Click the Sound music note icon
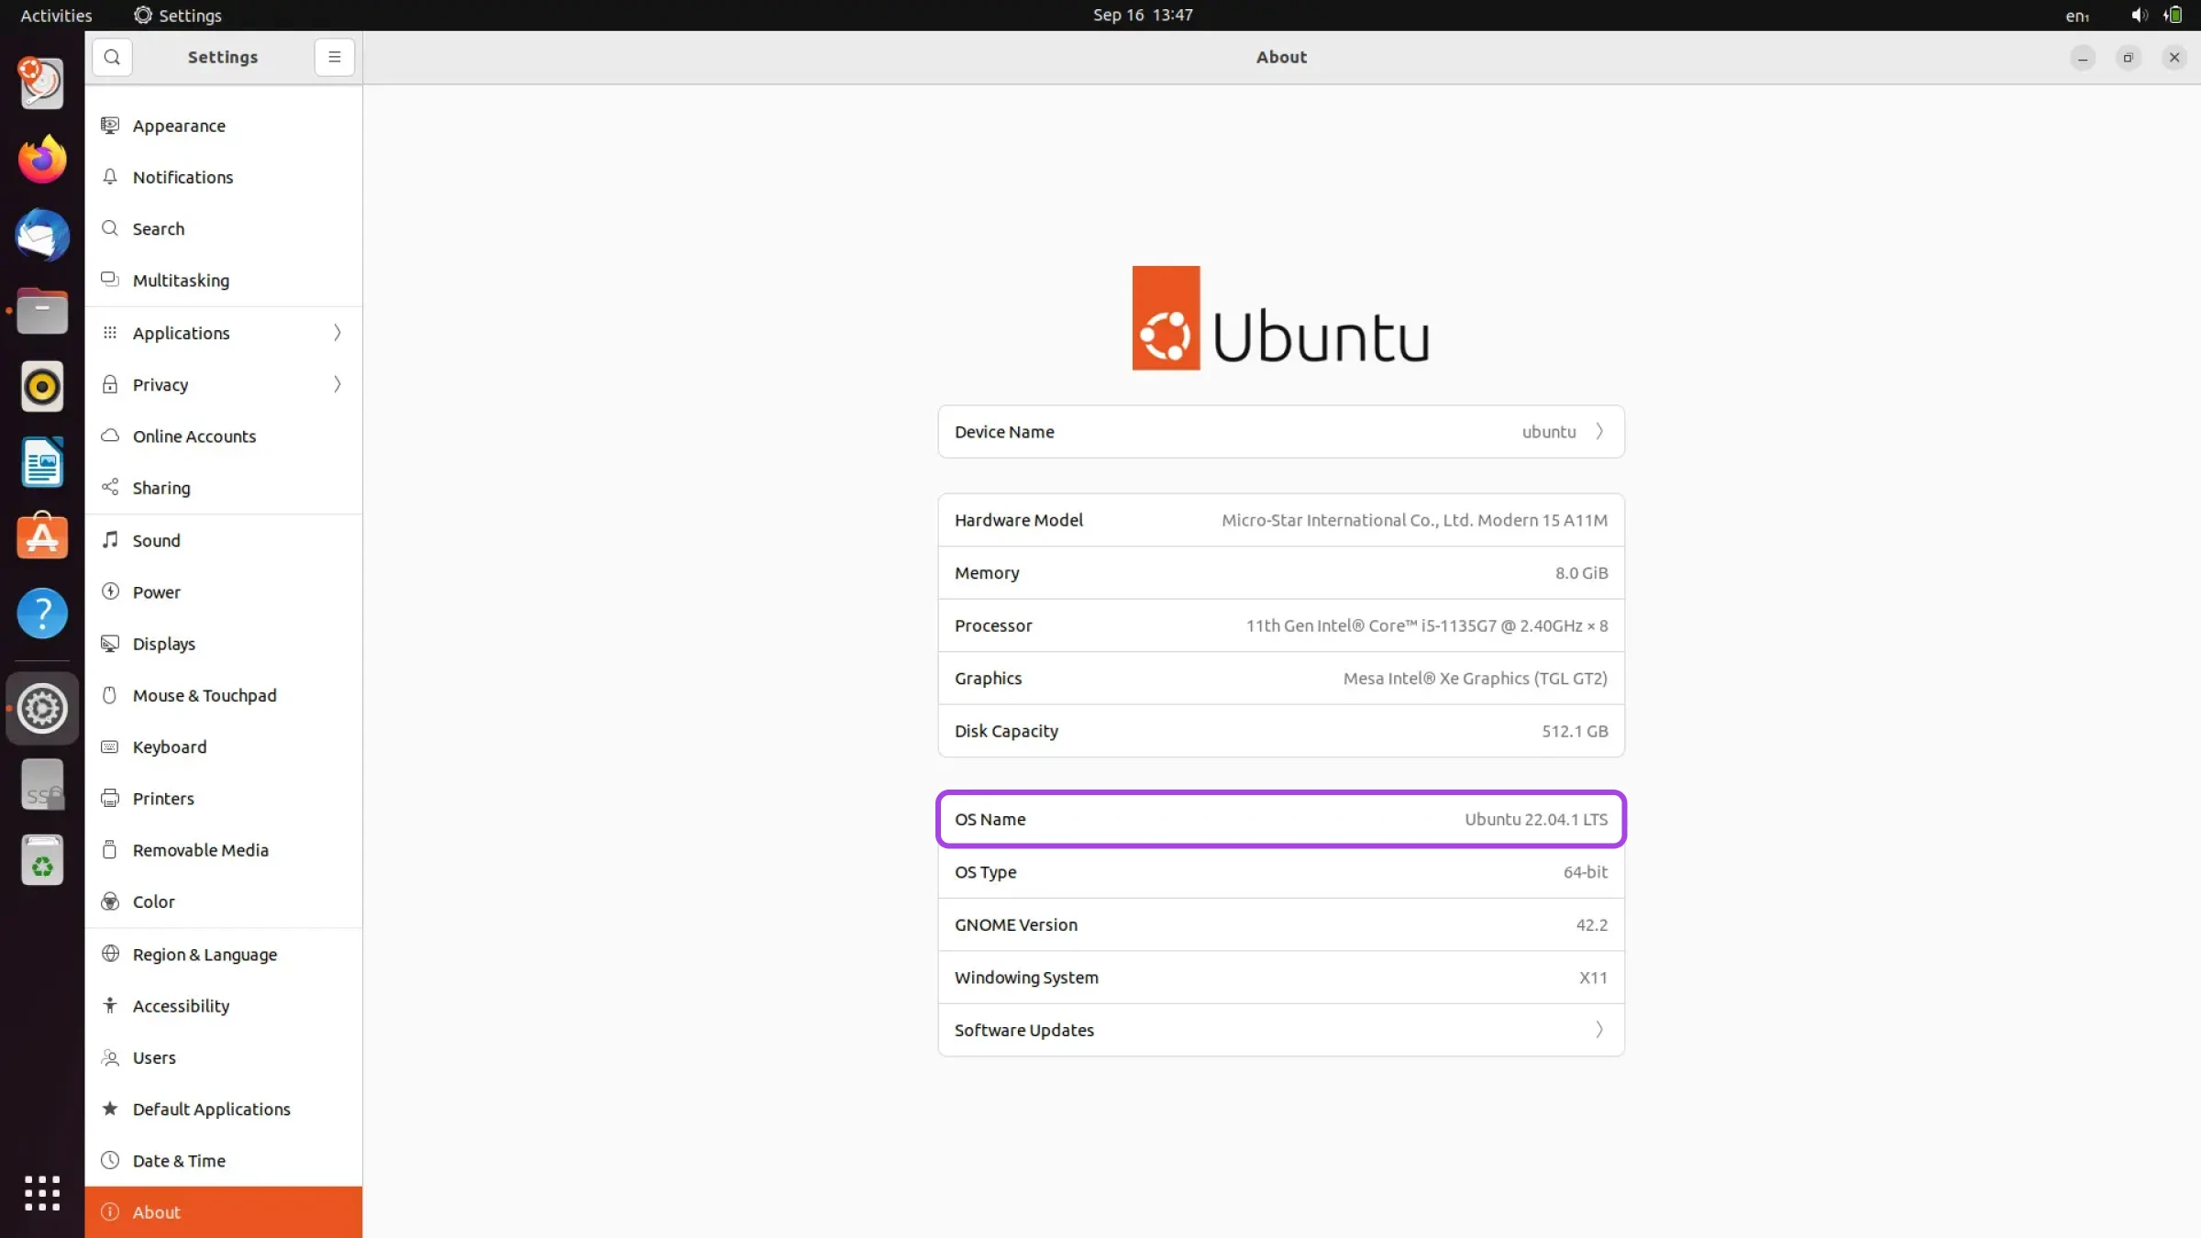This screenshot has height=1238, width=2201. coord(110,540)
